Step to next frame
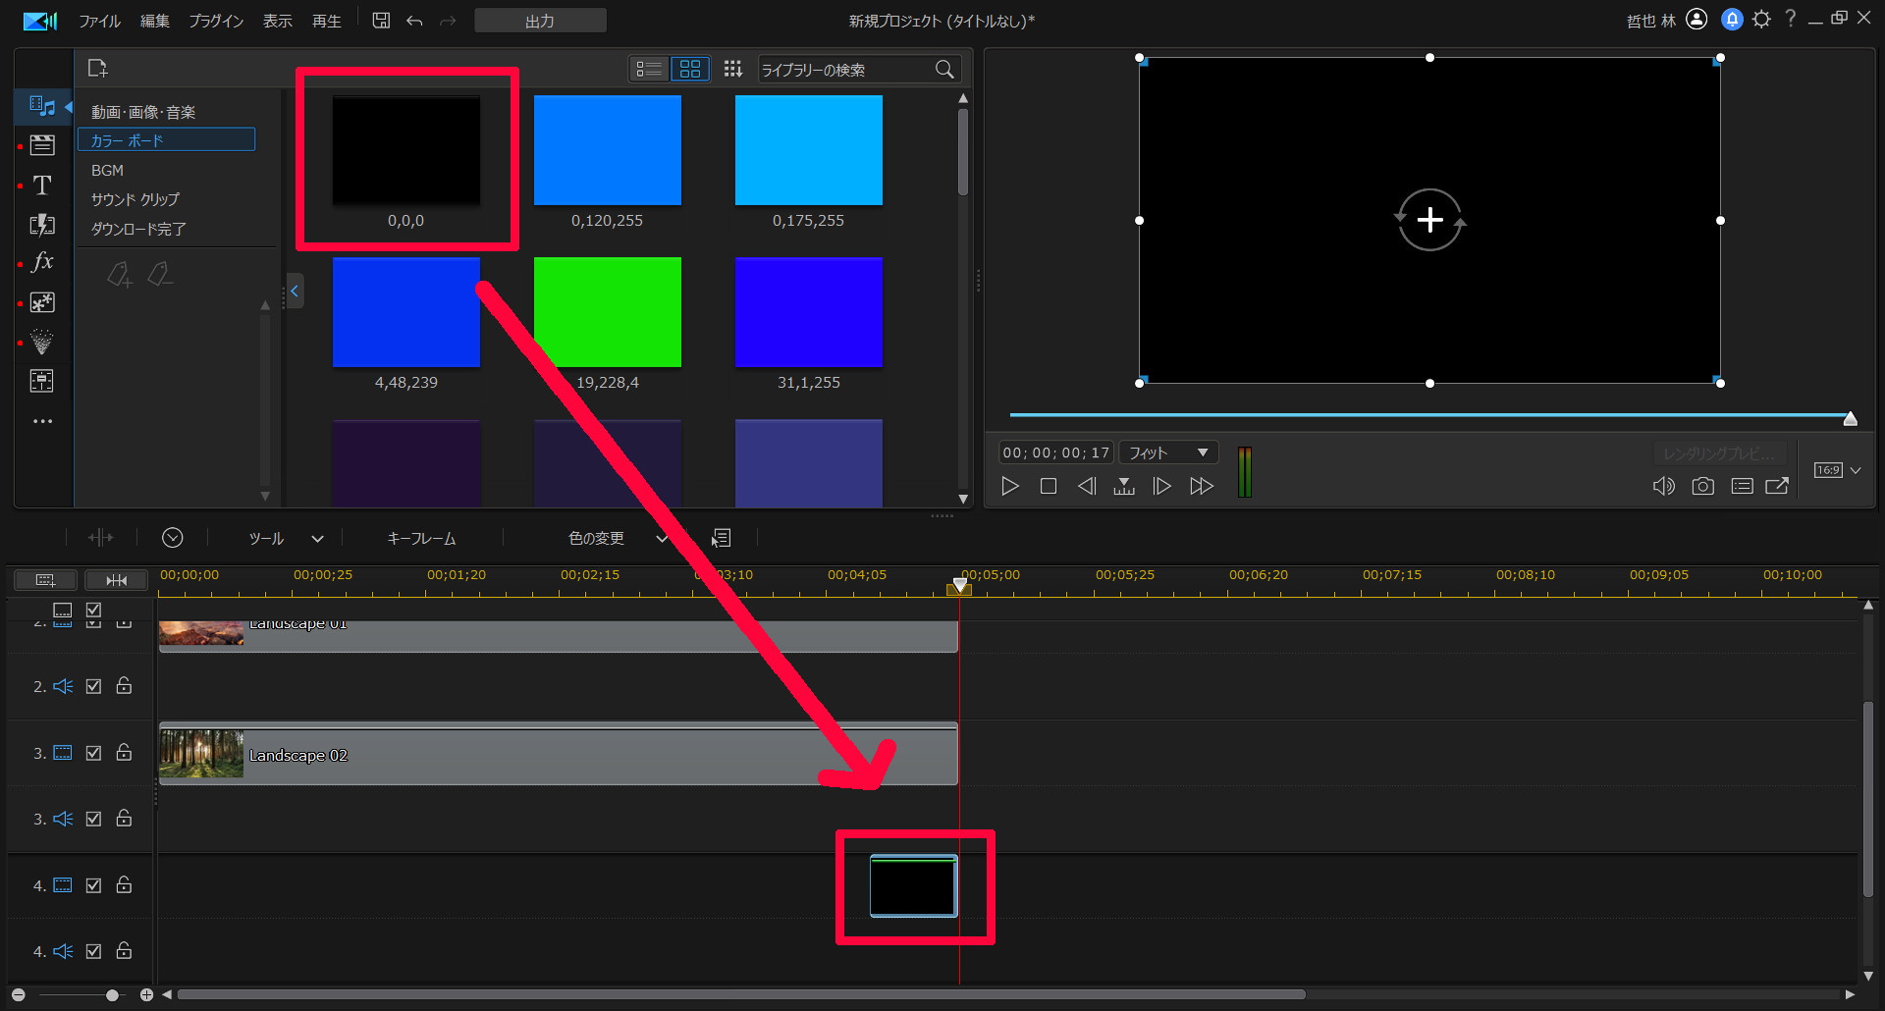 click(1161, 486)
